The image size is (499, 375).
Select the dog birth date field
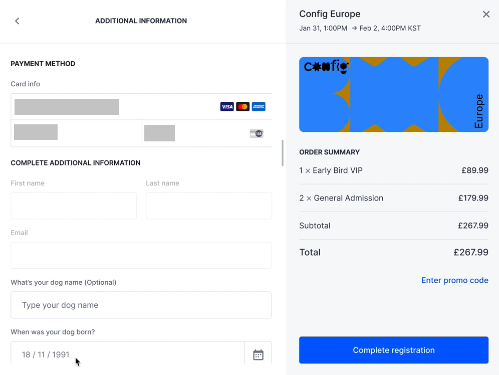pos(128,353)
